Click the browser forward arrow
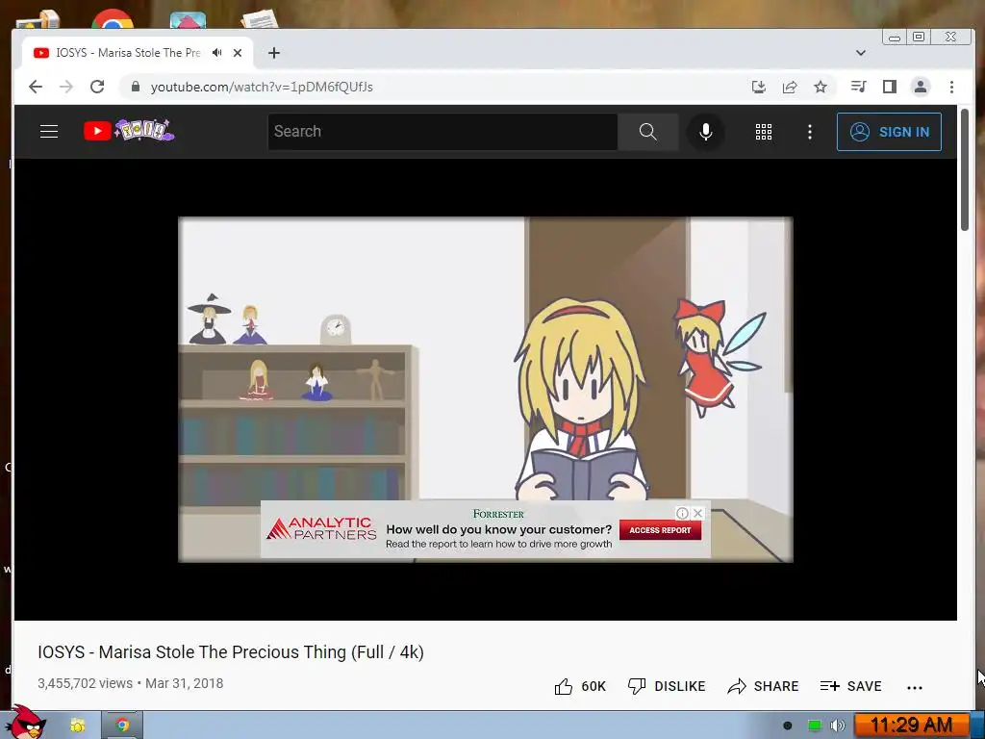The width and height of the screenshot is (985, 739). (66, 87)
